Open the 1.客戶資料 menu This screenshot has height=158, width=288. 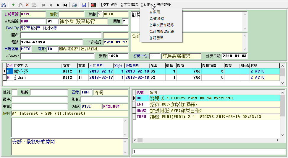(x=109, y=5)
